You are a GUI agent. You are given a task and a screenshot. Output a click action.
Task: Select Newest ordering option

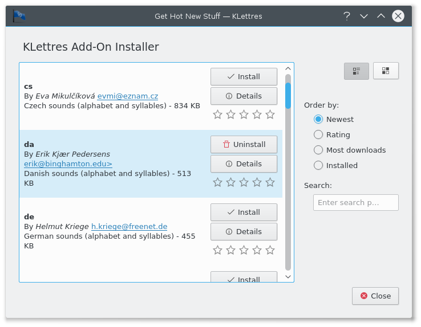[334, 119]
